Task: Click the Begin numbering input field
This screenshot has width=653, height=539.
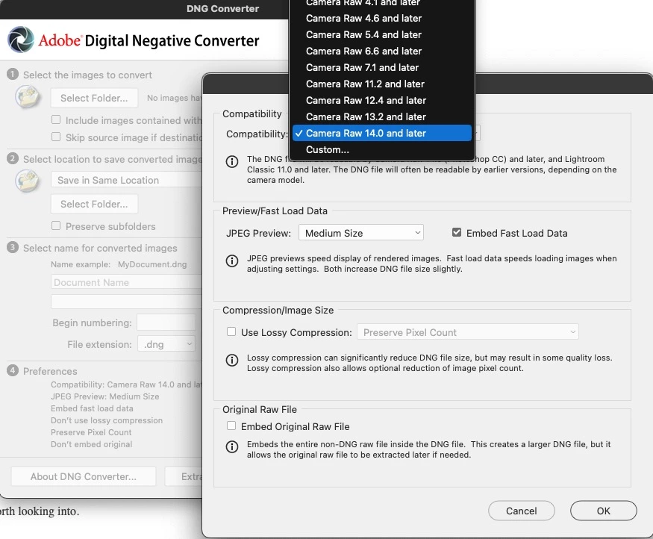Action: pyautogui.click(x=166, y=323)
